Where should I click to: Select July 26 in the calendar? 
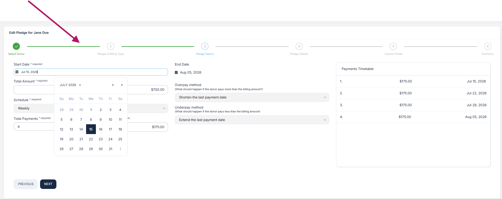[61, 149]
